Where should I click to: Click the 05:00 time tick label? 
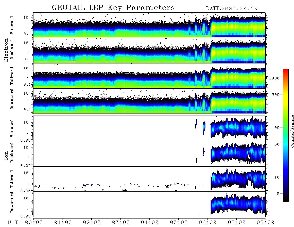(x=179, y=222)
